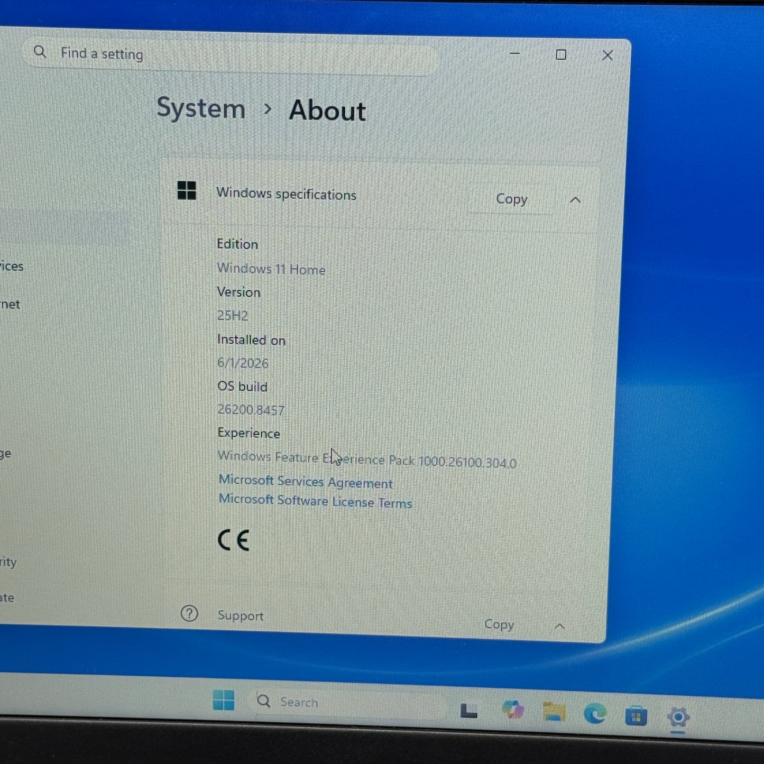Select the Windows 11 Home edition text

(271, 269)
